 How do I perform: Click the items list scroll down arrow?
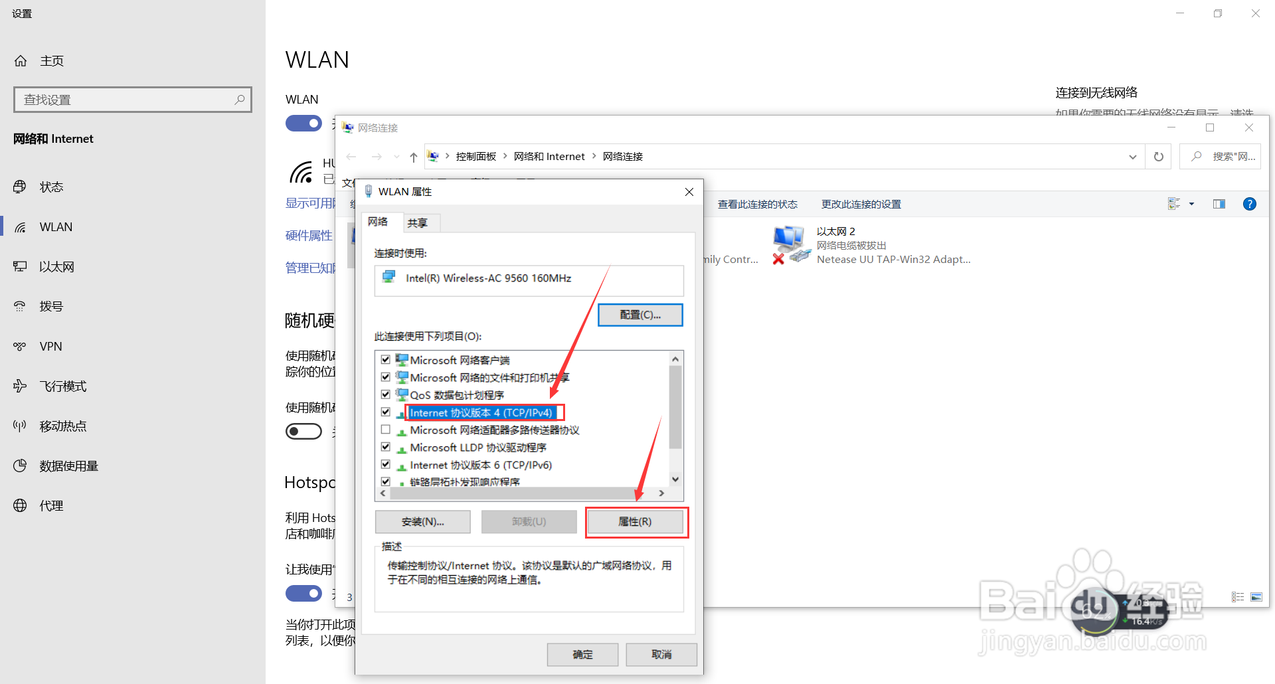point(675,479)
